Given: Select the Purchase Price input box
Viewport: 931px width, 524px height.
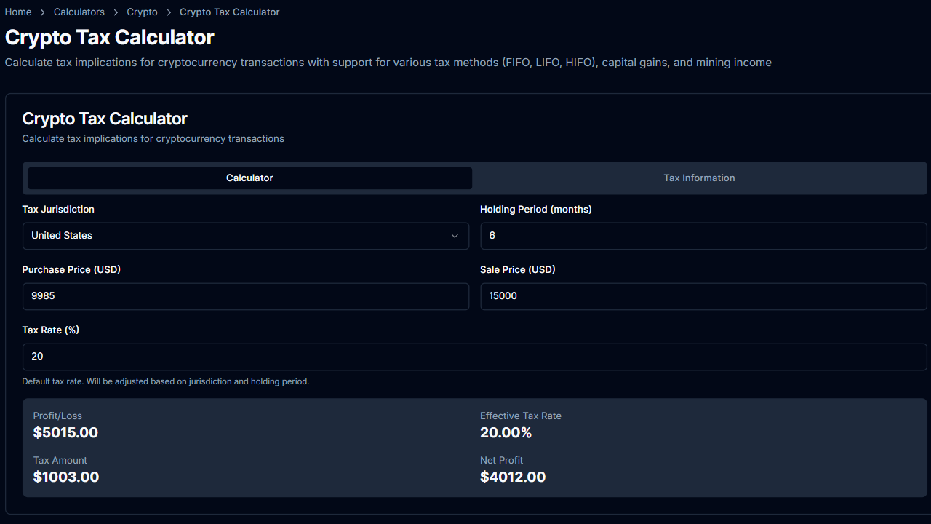Looking at the screenshot, I should 245,295.
